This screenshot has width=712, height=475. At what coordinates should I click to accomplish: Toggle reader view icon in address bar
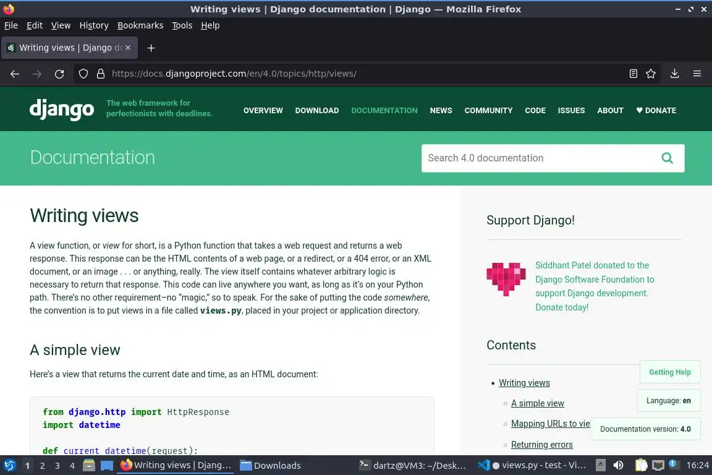click(634, 74)
